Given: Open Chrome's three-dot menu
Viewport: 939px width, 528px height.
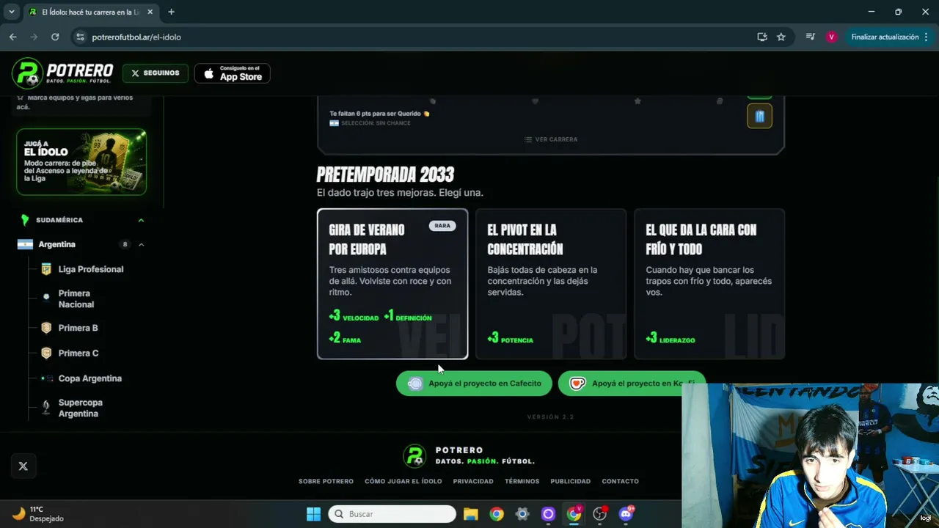Looking at the screenshot, I should tap(926, 37).
